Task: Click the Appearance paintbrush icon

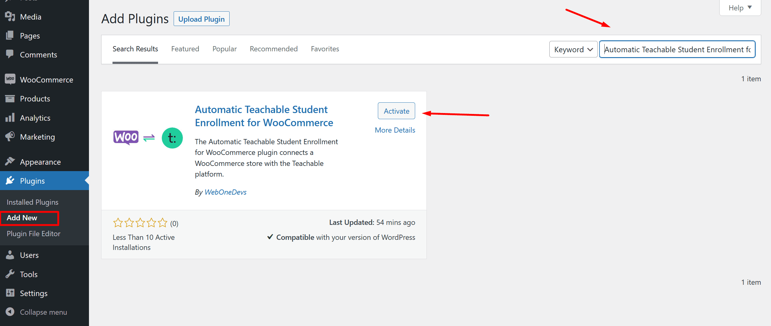Action: [x=10, y=162]
